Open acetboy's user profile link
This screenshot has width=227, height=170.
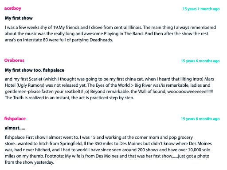tap(13, 8)
